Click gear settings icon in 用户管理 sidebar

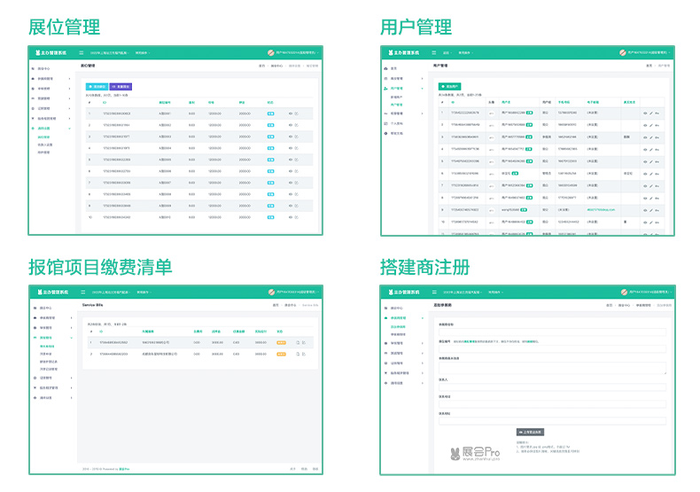[x=385, y=133]
